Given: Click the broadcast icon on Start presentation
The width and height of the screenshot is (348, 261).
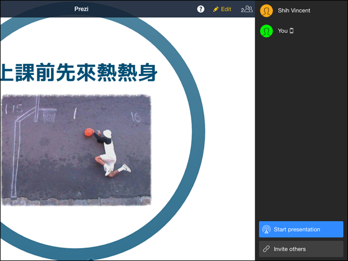Looking at the screenshot, I should [266, 229].
